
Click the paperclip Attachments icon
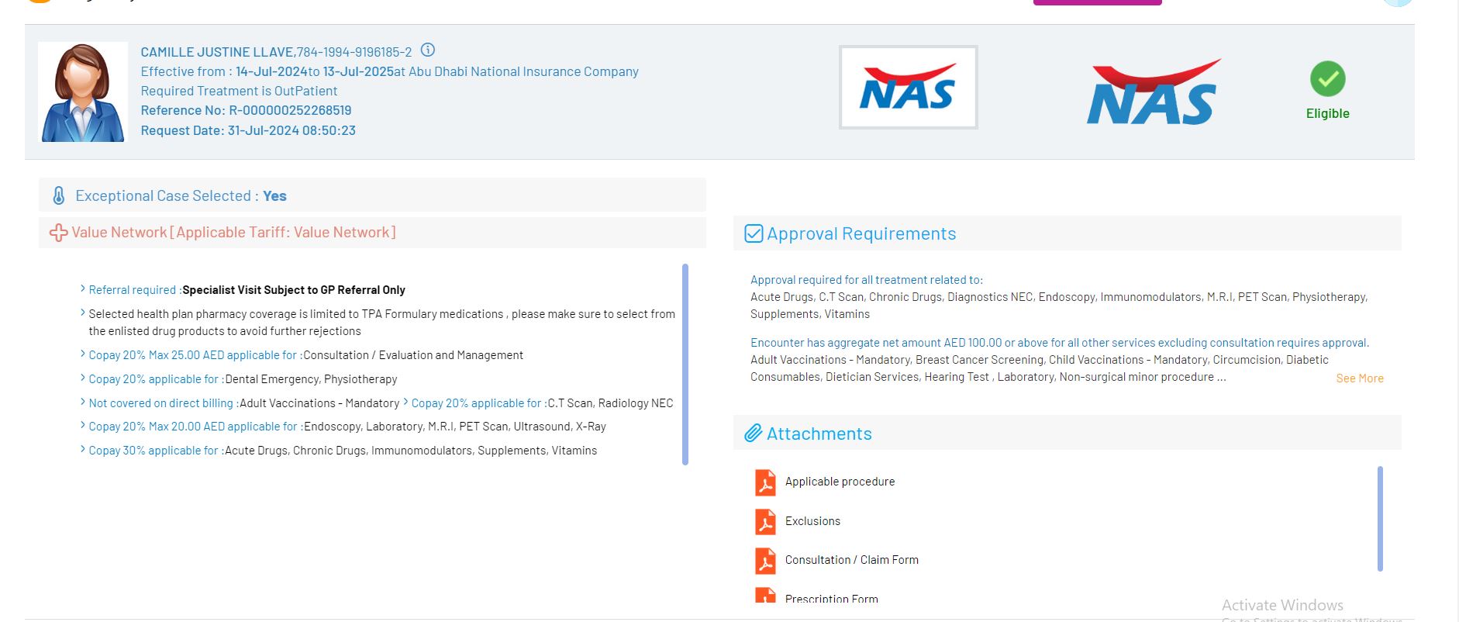pos(754,434)
